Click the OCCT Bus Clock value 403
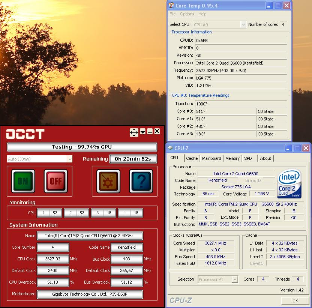 tap(127, 259)
